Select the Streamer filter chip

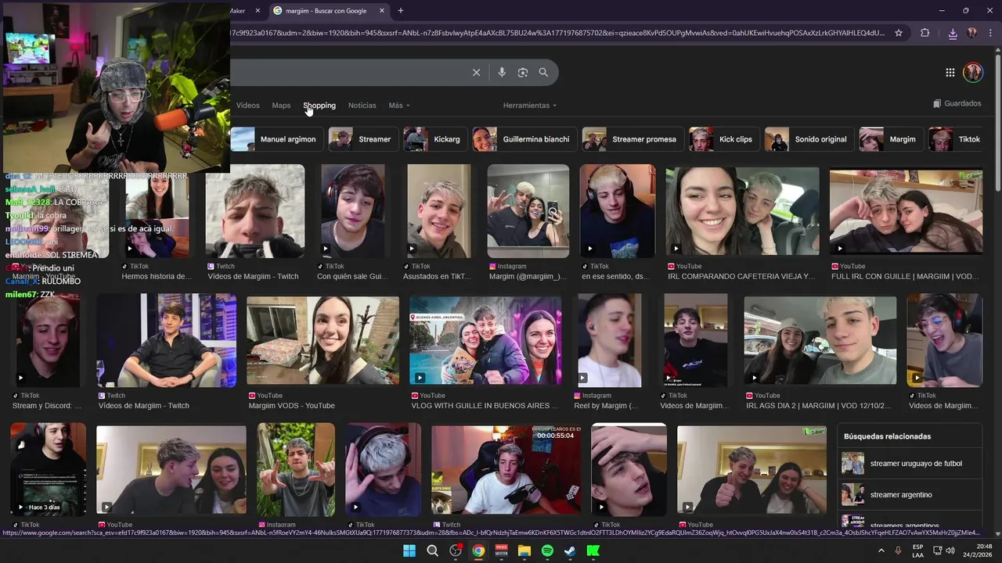pyautogui.click(x=363, y=139)
